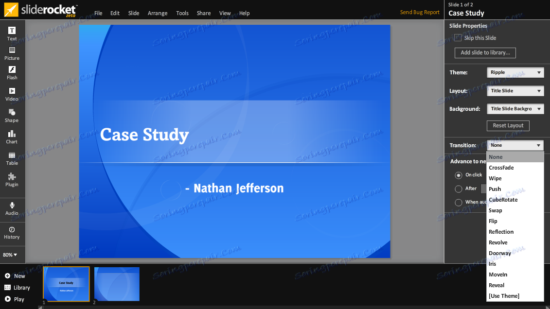The image size is (550, 309).
Task: Click thumbnail strip scroll left arrow
Action: 40,307
